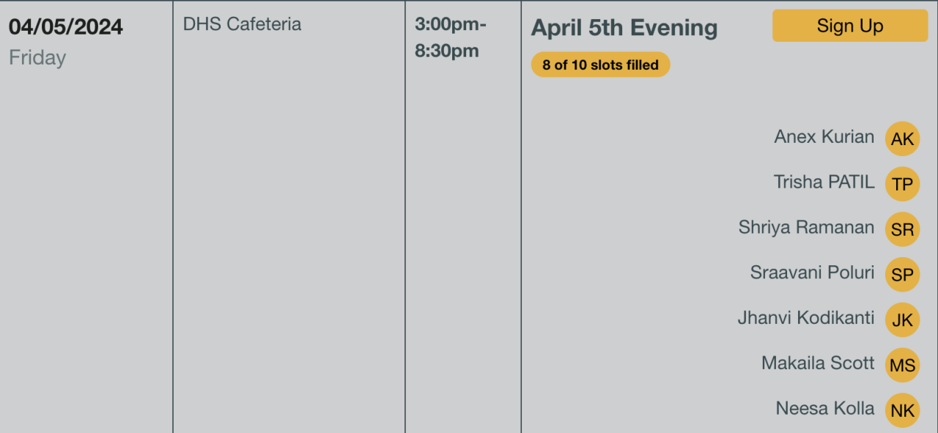Click the NK avatar for Neesa Kolla
This screenshot has width=938, height=433.
click(902, 410)
